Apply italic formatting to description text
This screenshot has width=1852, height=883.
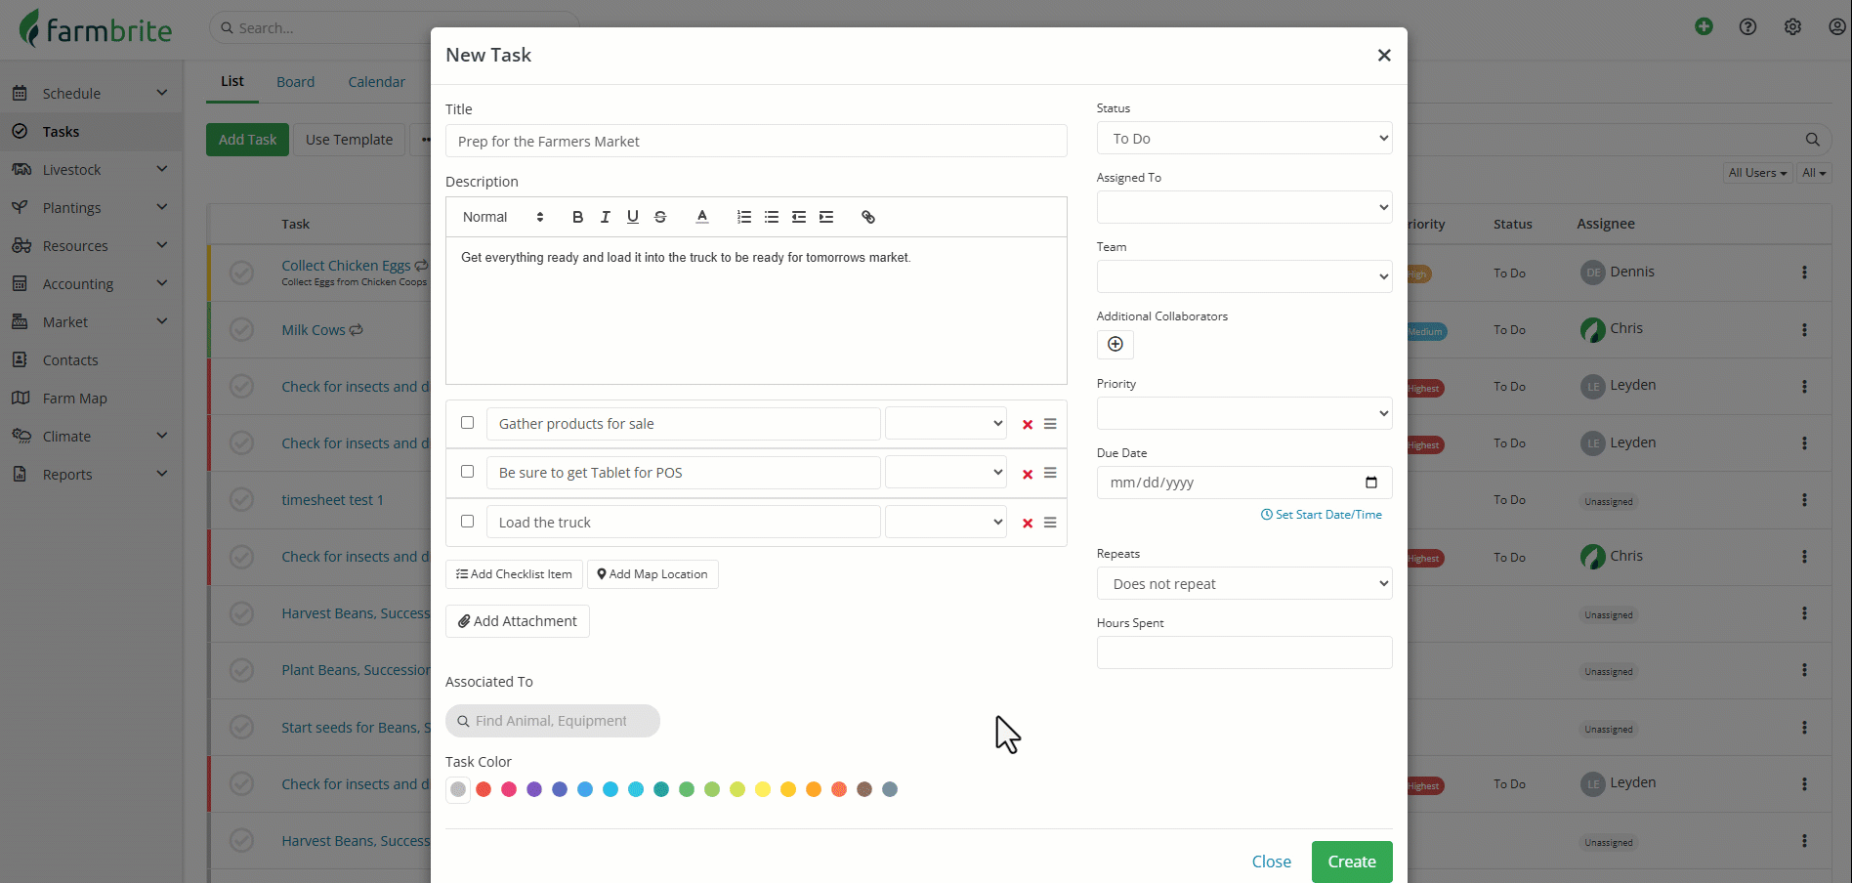(x=605, y=217)
